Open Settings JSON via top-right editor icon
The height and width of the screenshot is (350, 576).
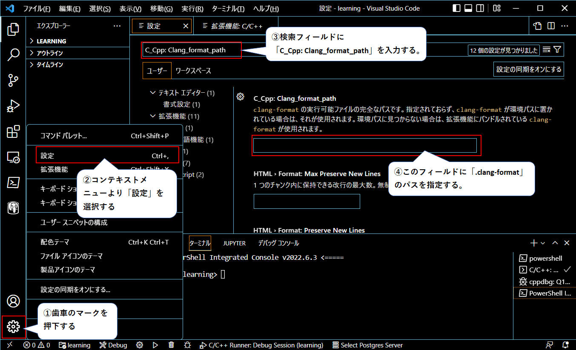537,26
